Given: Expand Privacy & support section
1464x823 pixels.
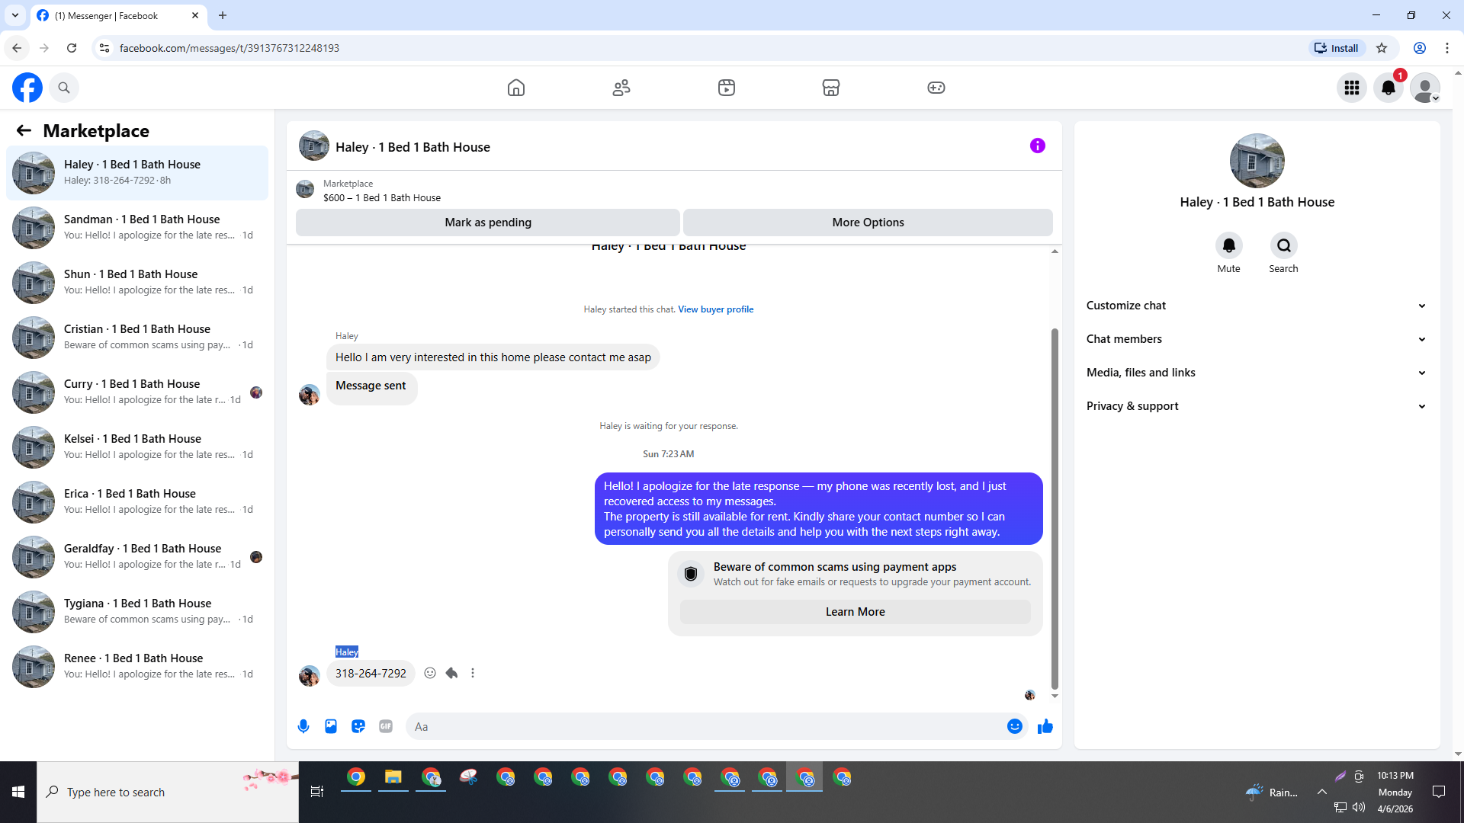Looking at the screenshot, I should pos(1257,406).
